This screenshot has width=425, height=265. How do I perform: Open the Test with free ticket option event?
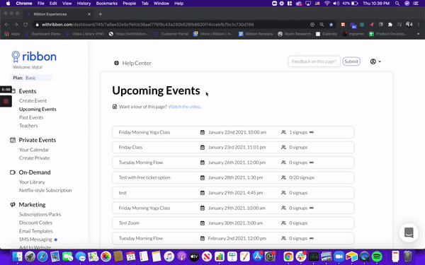[233, 177]
